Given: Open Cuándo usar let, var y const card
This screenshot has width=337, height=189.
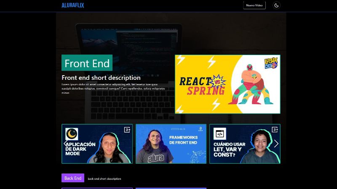Looking at the screenshot, I should coord(245,144).
